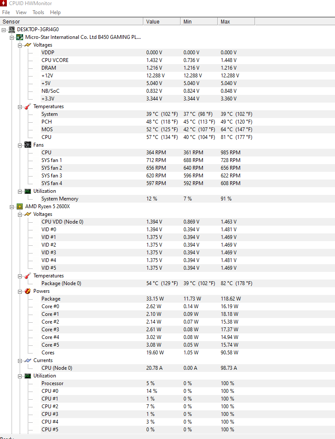The image size is (335, 439).
Task: Click the motherboard Temperatures thermometer icon
Action: point(28,106)
